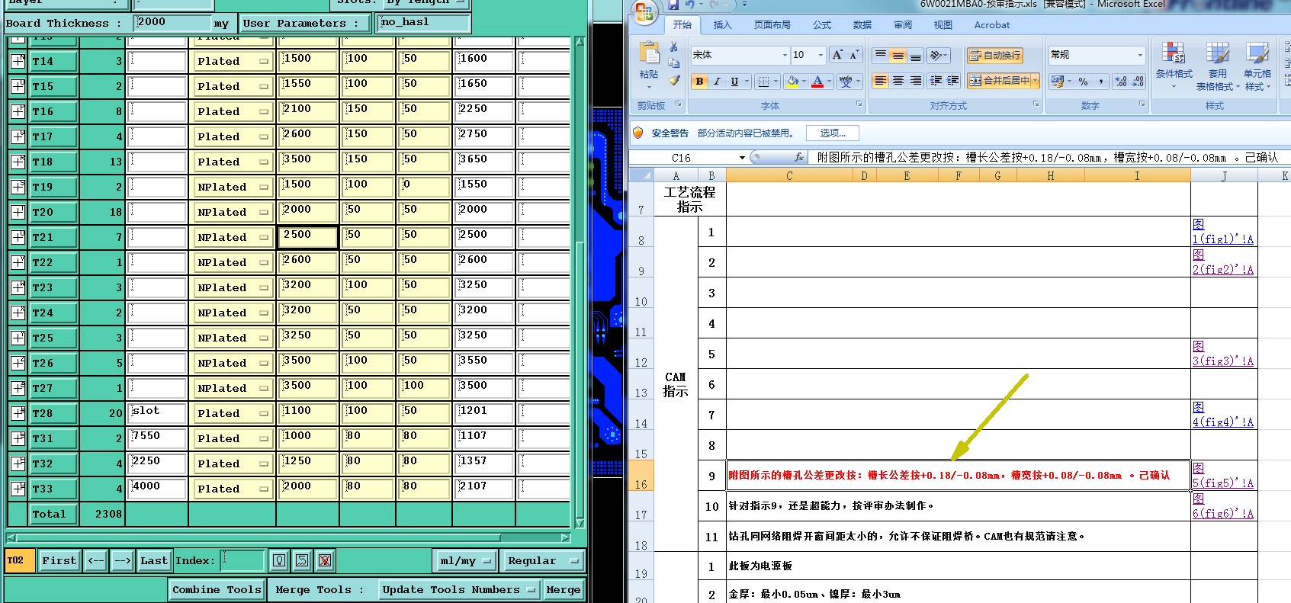Screen dimensions: 1291x603
Task: Toggle Underline formatting in Excel ribbon
Action: tap(734, 81)
